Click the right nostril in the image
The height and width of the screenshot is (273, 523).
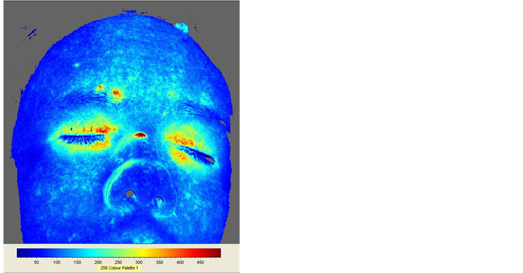pyautogui.click(x=158, y=201)
